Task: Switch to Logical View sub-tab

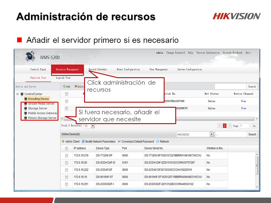Action: [x=63, y=78]
